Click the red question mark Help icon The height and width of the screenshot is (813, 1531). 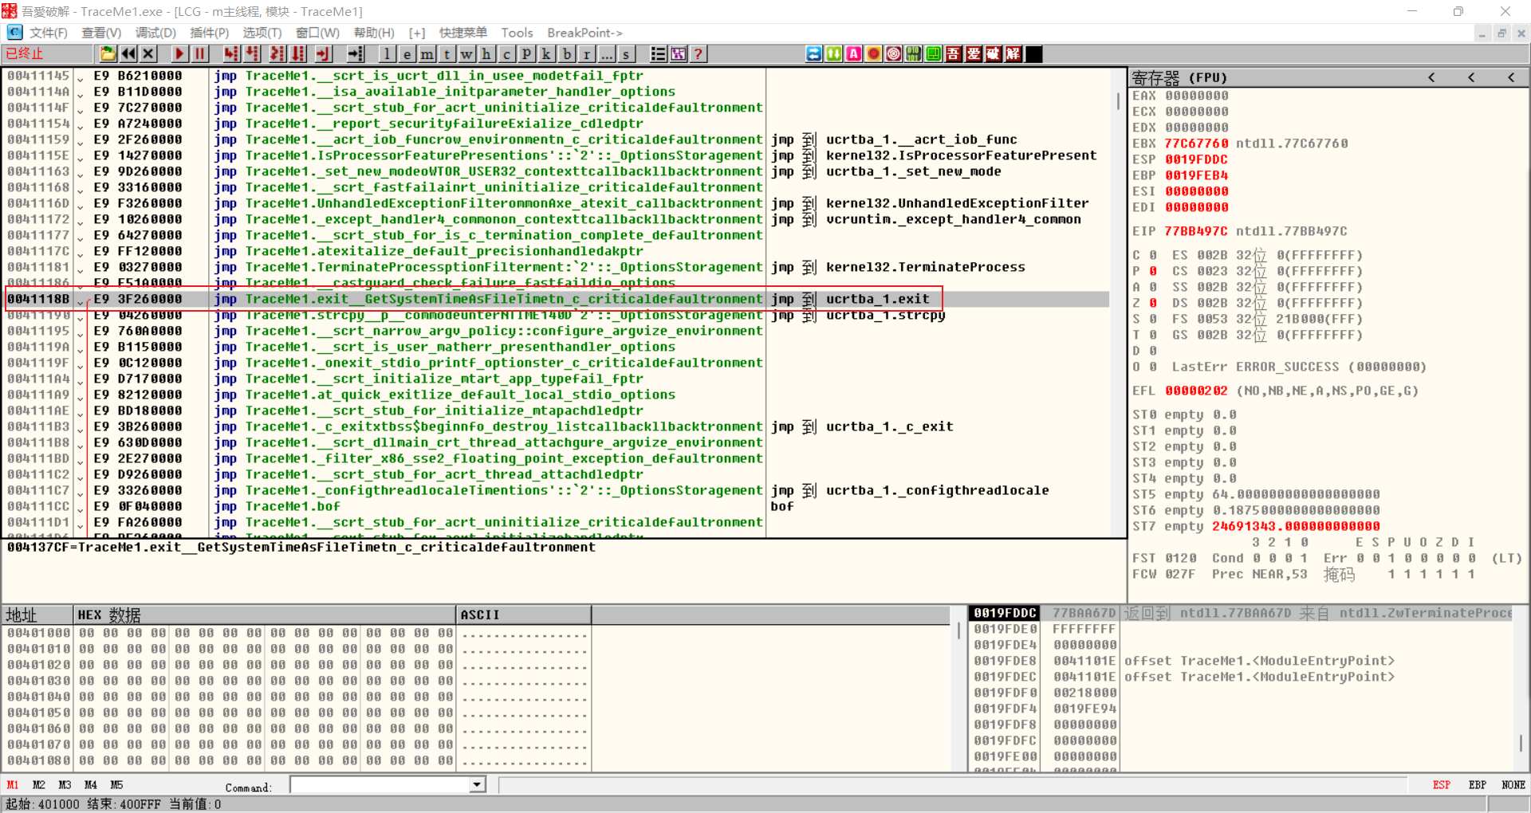tap(698, 54)
